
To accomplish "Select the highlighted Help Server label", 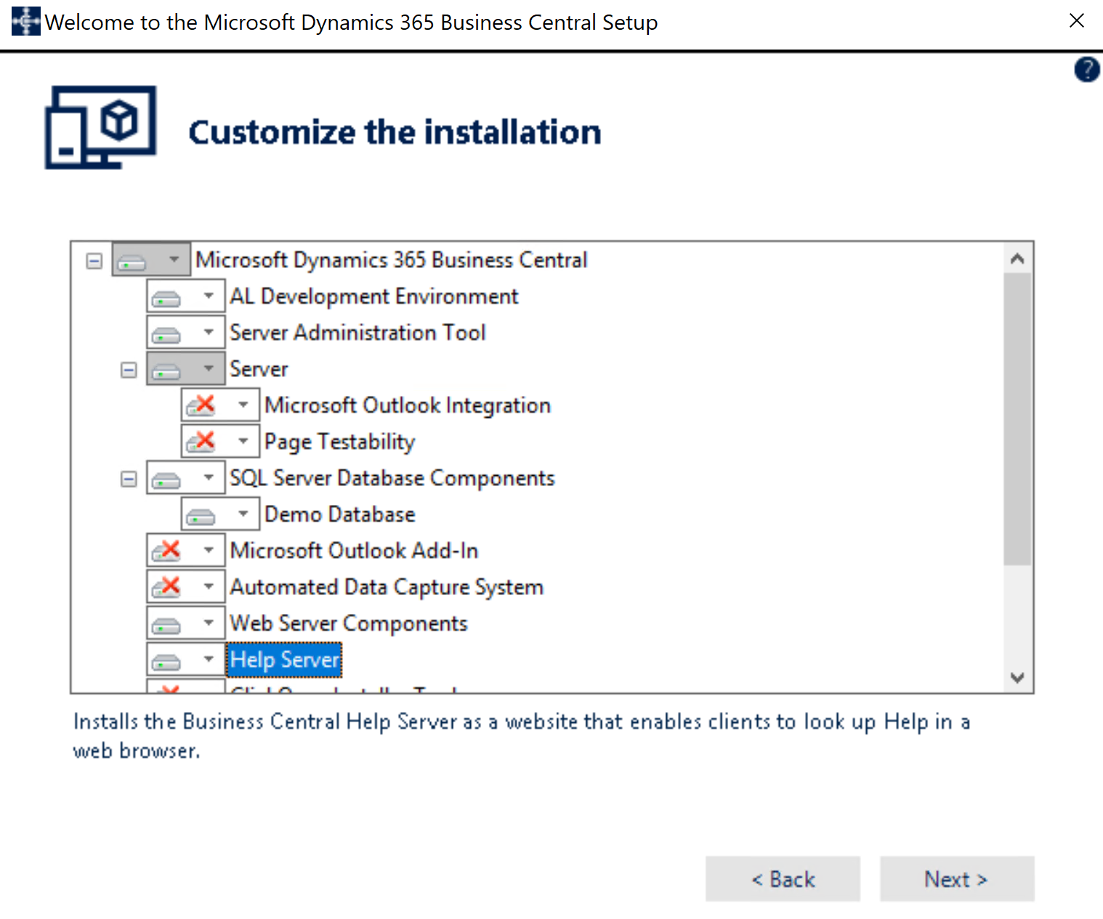I will 284,660.
